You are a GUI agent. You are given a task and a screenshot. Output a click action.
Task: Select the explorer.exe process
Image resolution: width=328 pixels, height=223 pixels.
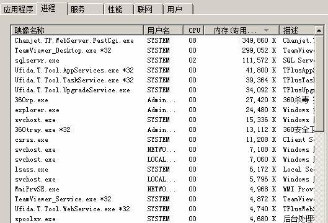tap(162, 110)
